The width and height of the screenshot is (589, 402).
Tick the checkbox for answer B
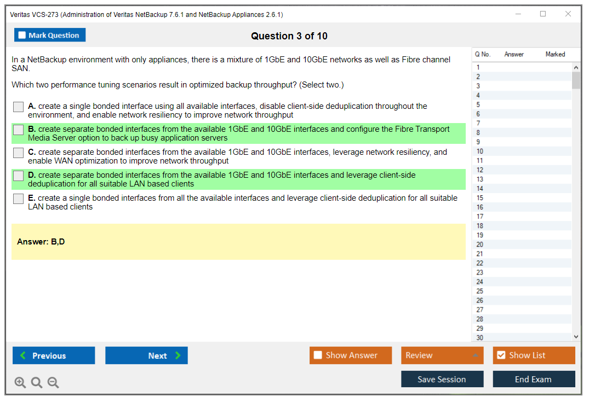coord(19,130)
